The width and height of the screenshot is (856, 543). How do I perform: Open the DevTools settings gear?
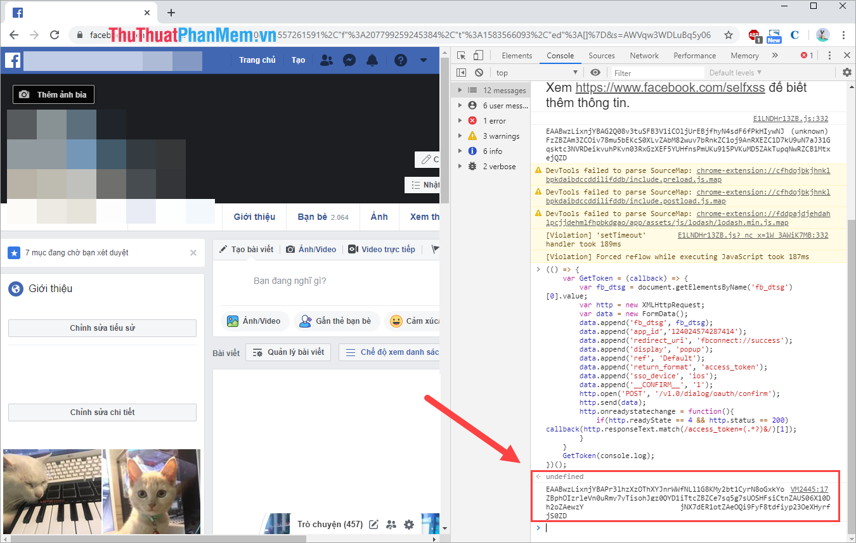[x=847, y=72]
